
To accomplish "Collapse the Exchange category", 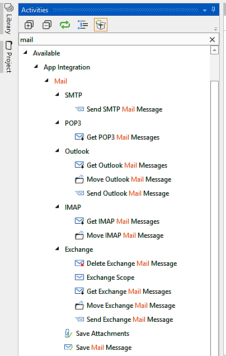I will [57, 248].
